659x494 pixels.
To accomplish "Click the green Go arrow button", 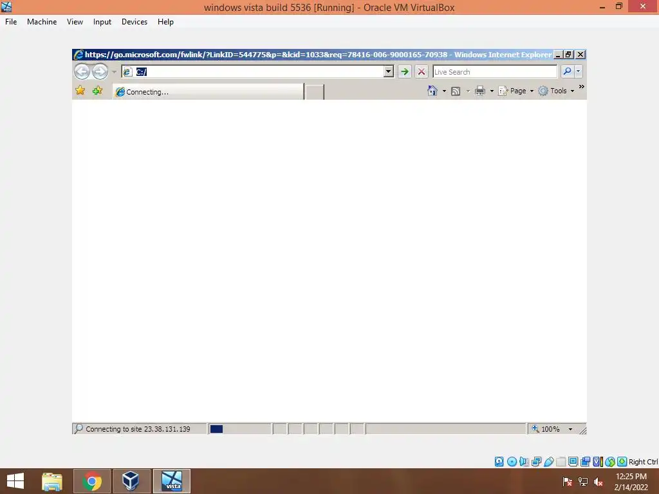I will click(405, 72).
